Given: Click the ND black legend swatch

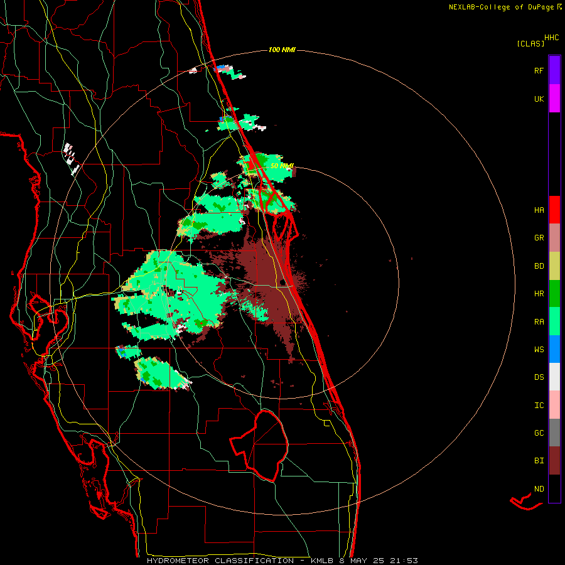Looking at the screenshot, I should [554, 488].
